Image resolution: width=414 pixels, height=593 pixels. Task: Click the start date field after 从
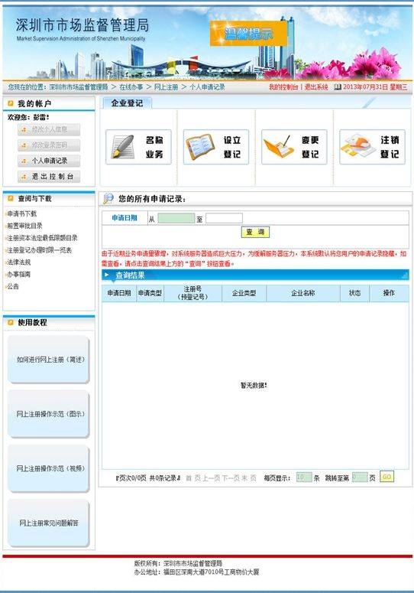pos(176,218)
